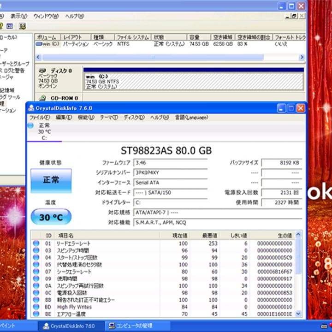The image size is (332, 332).
Task: Click the 使用時間 field 2327 時間
Action: coord(282,202)
